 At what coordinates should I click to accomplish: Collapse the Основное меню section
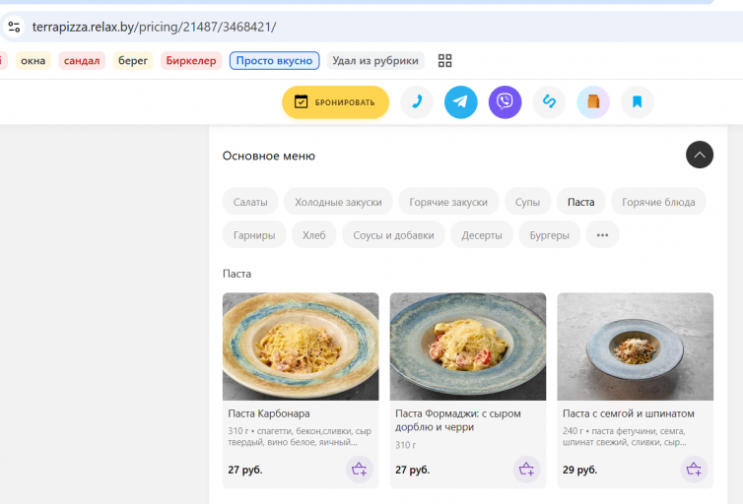pos(699,155)
